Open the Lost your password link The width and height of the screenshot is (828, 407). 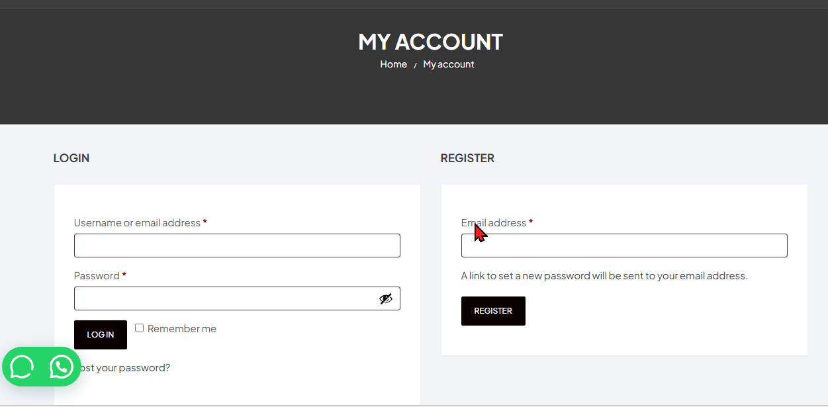(x=122, y=368)
